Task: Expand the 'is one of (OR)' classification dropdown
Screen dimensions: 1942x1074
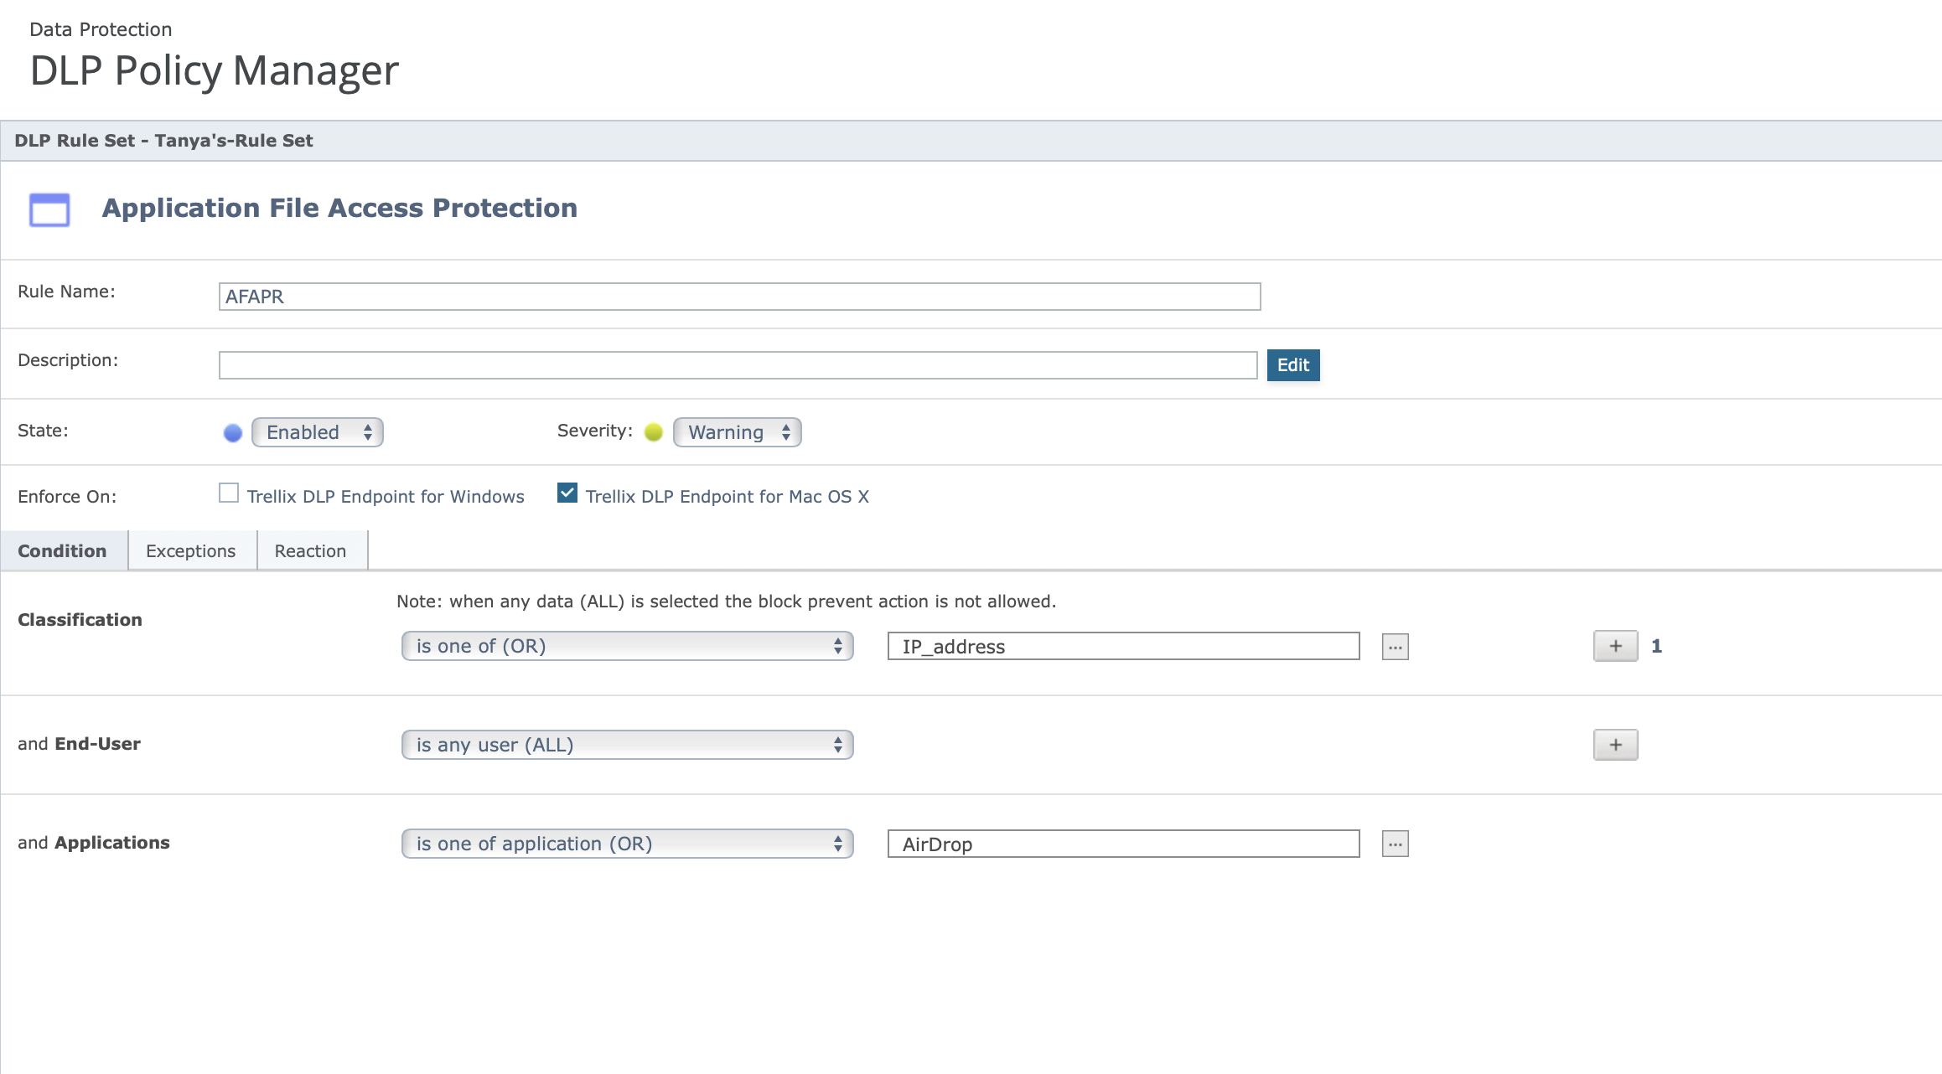Action: pos(627,646)
